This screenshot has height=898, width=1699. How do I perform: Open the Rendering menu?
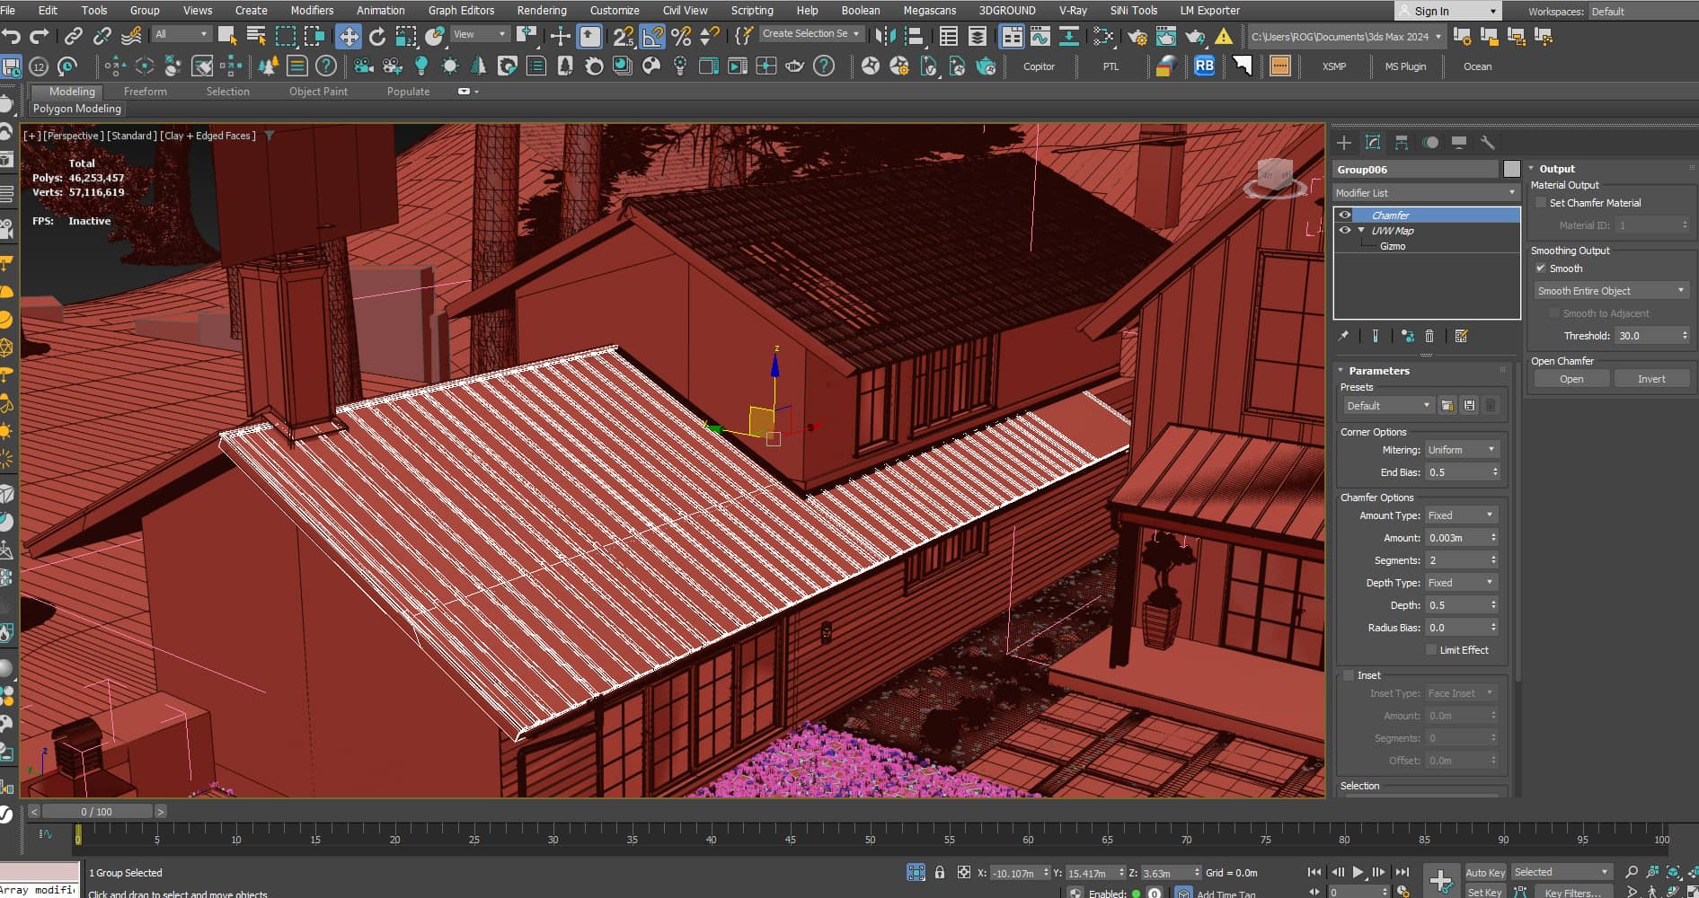542,11
